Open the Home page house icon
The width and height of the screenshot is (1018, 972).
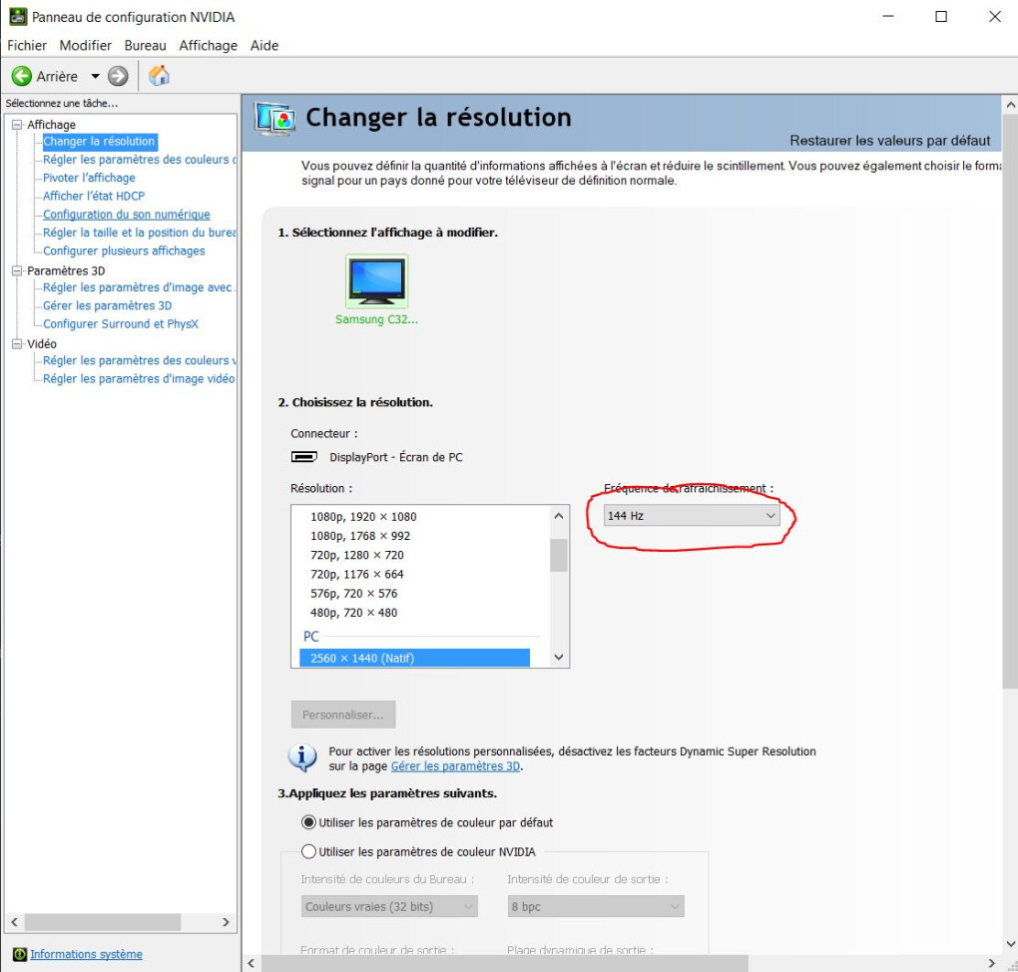click(x=159, y=76)
